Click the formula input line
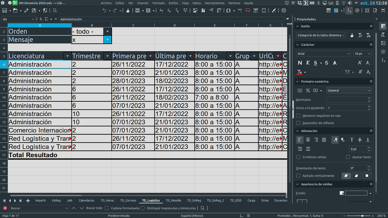 pos(171,19)
